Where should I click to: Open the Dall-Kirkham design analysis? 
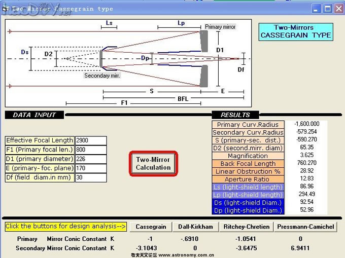(x=195, y=227)
